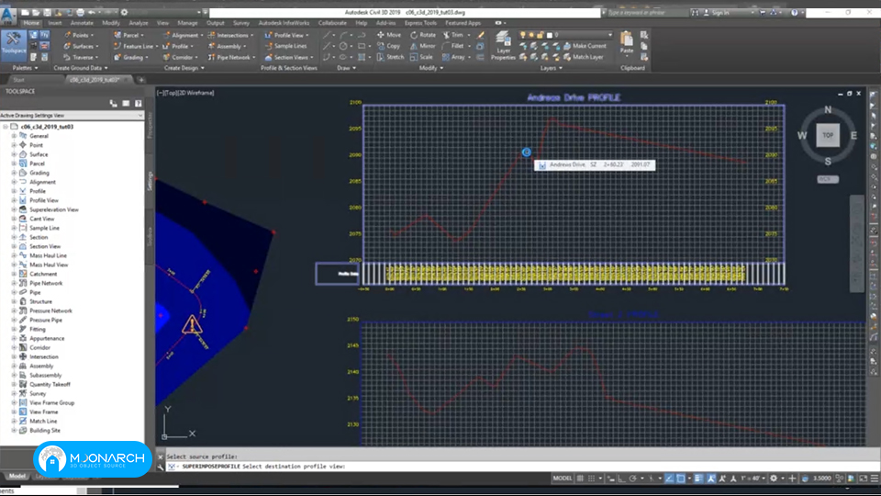Expand the Profile View ribbon dropdown
The image size is (881, 496).
click(x=307, y=35)
